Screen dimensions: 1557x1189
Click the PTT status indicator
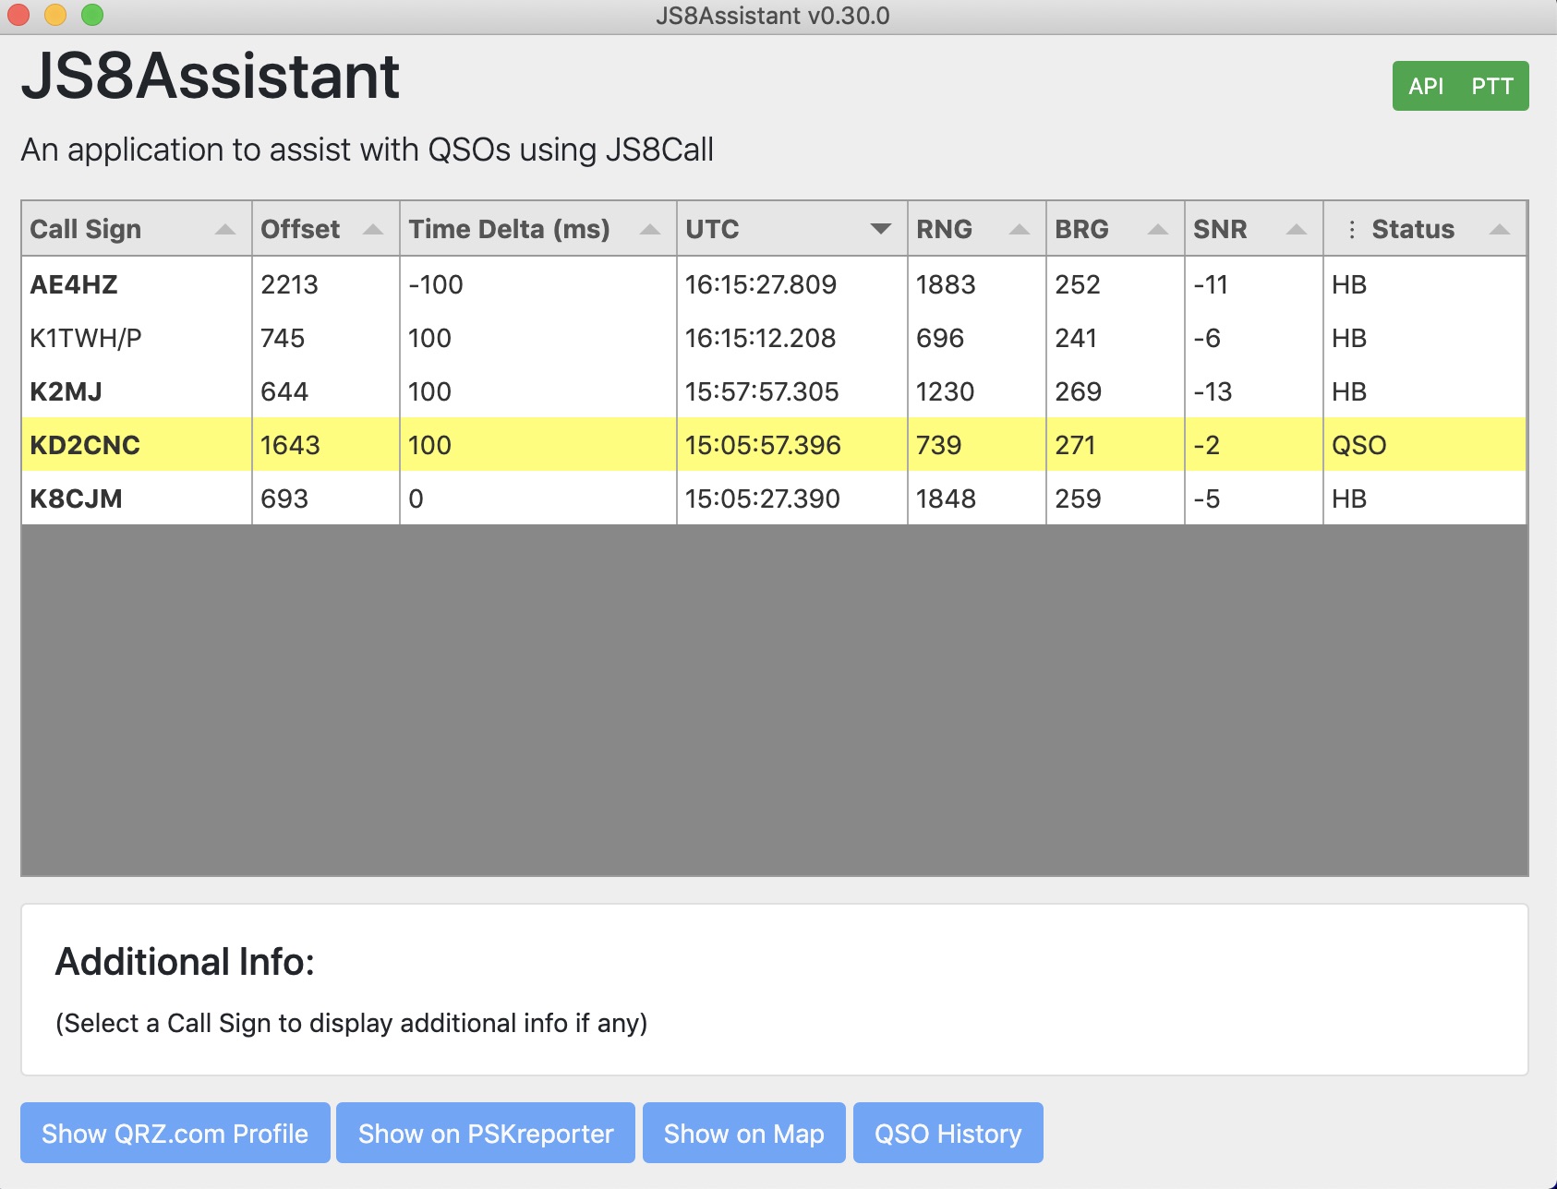[x=1492, y=87]
